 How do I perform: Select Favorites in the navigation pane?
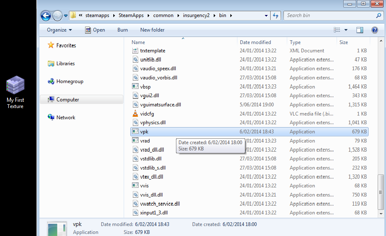[x=62, y=45]
